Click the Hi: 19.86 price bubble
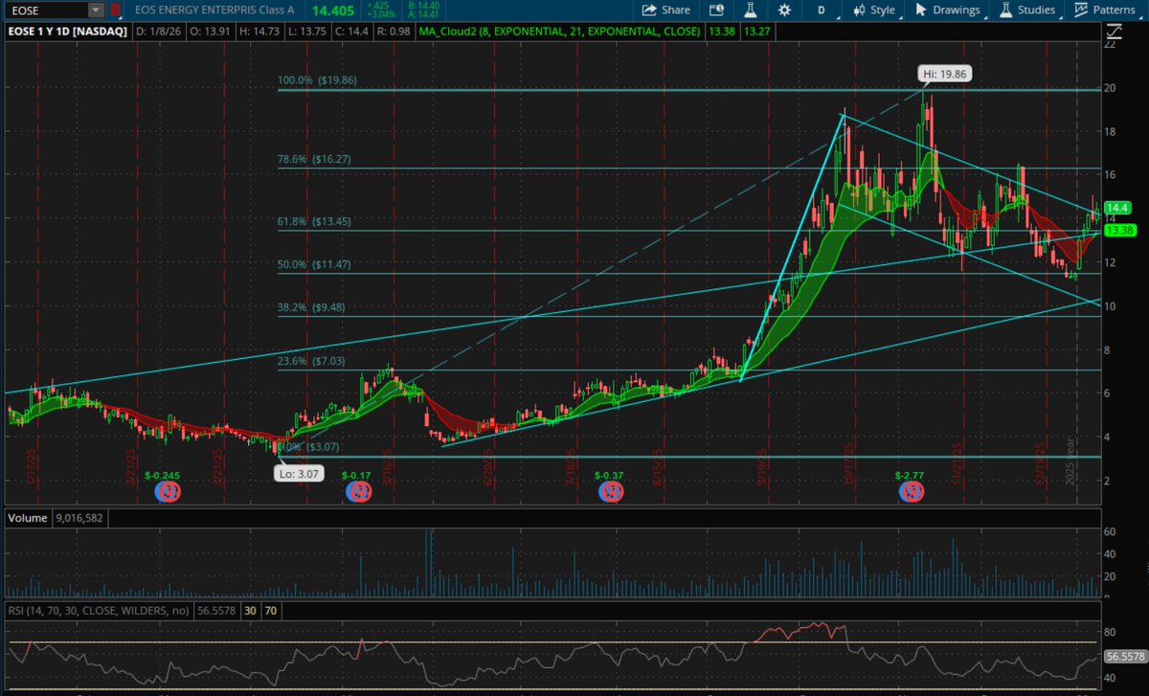 click(x=946, y=73)
